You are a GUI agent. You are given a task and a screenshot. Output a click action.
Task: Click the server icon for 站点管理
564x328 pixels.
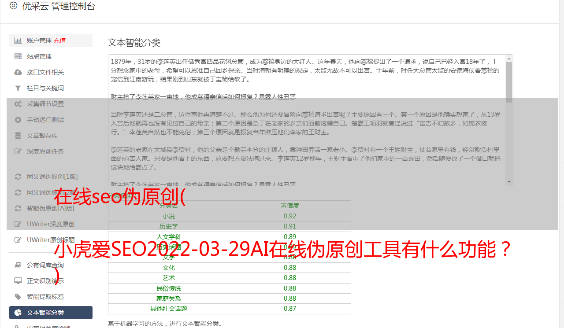(18, 56)
